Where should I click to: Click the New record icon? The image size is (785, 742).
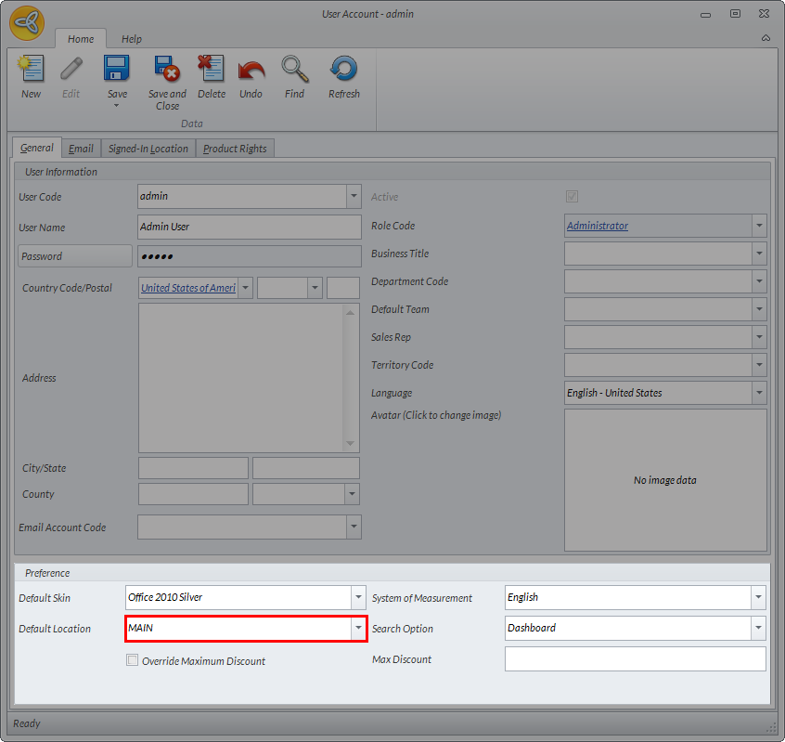tap(31, 71)
